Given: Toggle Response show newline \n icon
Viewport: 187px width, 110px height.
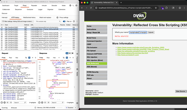Looking at the screenshot, I should point(70,58).
